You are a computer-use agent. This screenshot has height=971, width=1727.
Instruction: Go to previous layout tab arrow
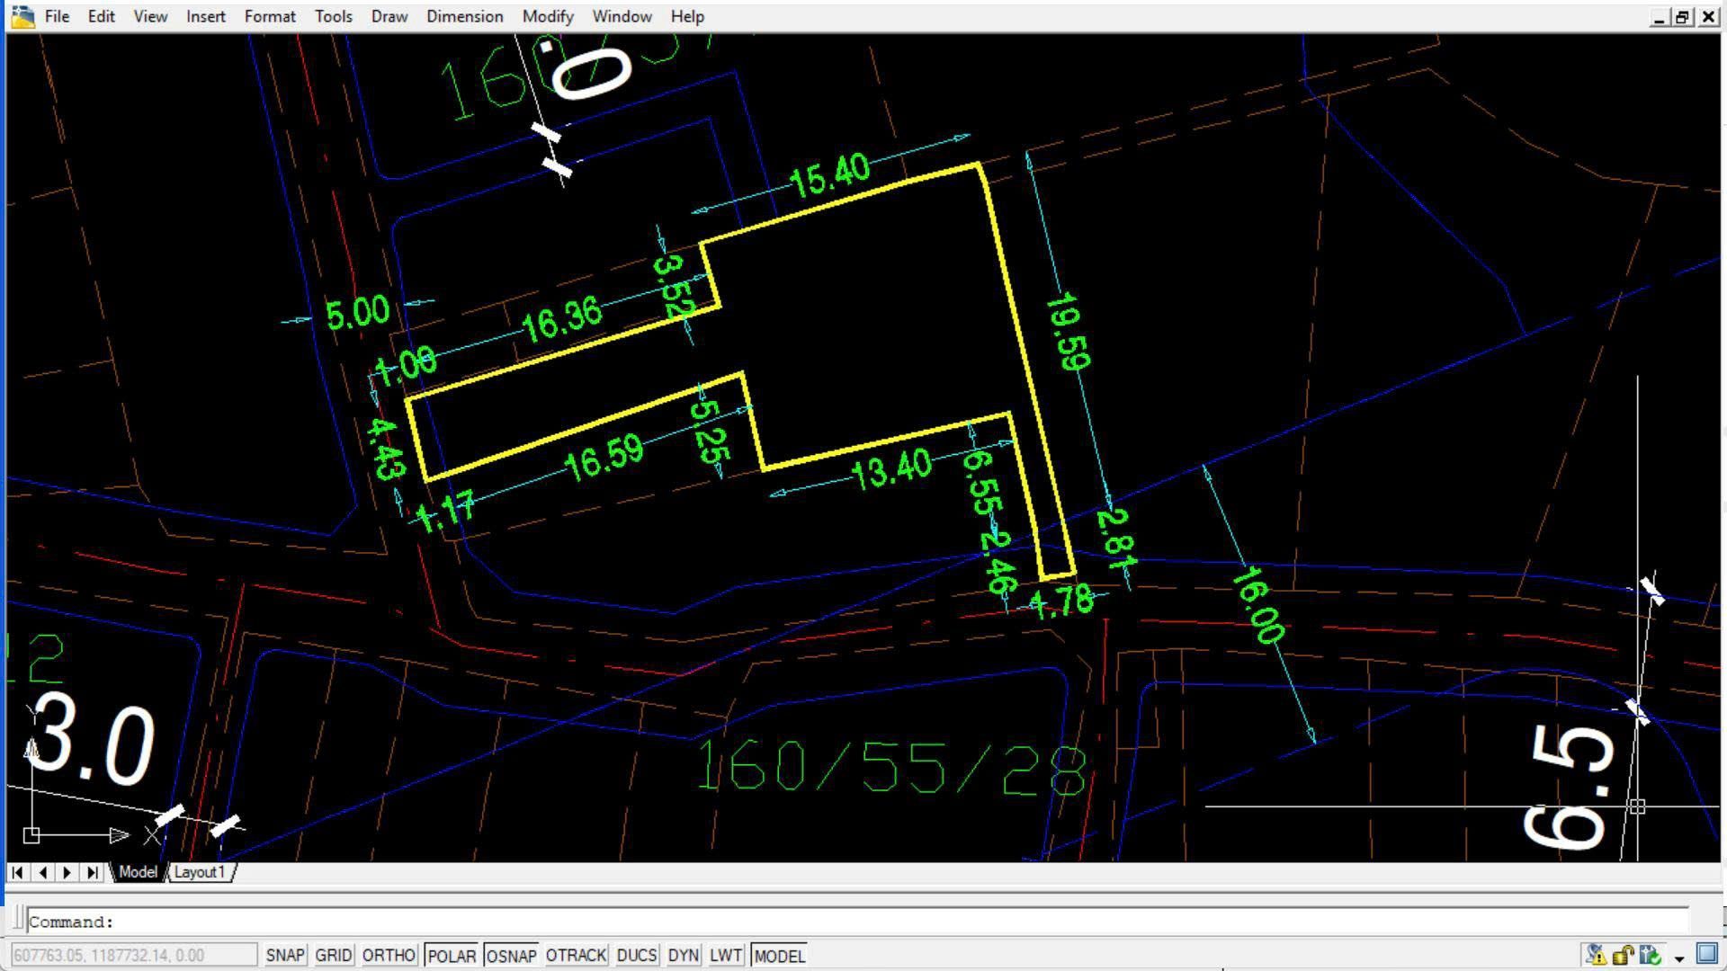click(42, 872)
